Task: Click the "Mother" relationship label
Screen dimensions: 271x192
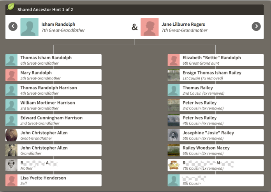Action: point(26,169)
